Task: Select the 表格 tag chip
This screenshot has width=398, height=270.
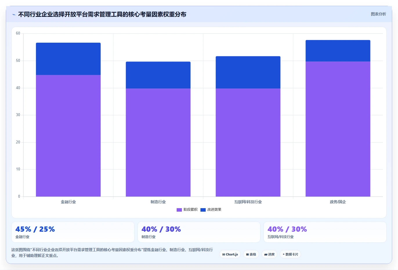Action: [x=251, y=254]
